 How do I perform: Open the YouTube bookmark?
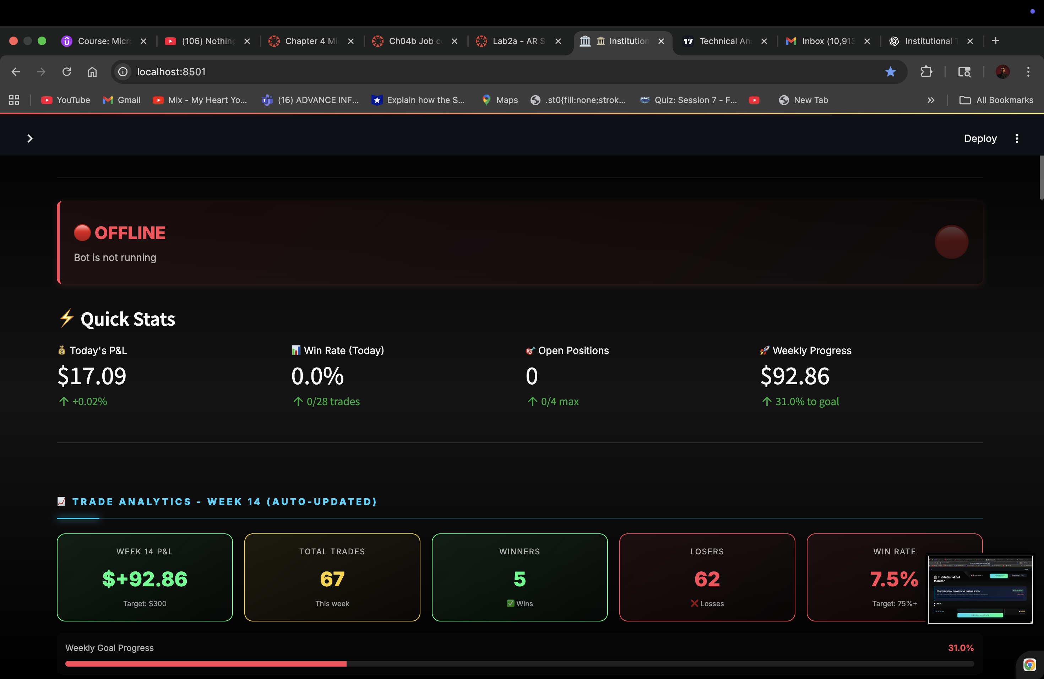tap(65, 100)
